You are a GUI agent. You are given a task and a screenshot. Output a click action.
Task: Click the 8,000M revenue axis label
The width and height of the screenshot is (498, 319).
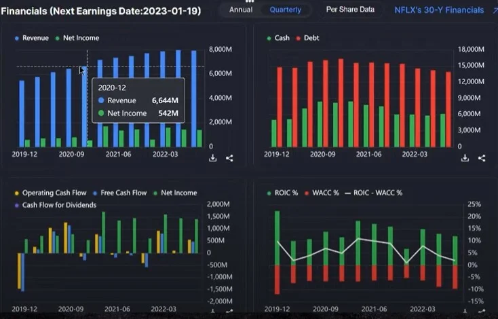pos(221,50)
